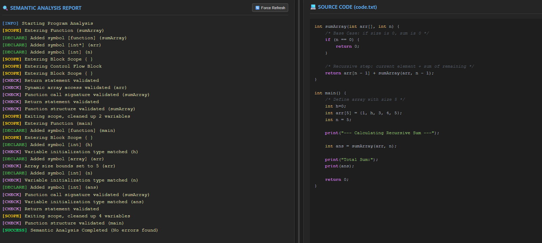
Task: Click code line 'int arr[5] = {1, h, 3, 4, 5};'
Action: [x=364, y=113]
